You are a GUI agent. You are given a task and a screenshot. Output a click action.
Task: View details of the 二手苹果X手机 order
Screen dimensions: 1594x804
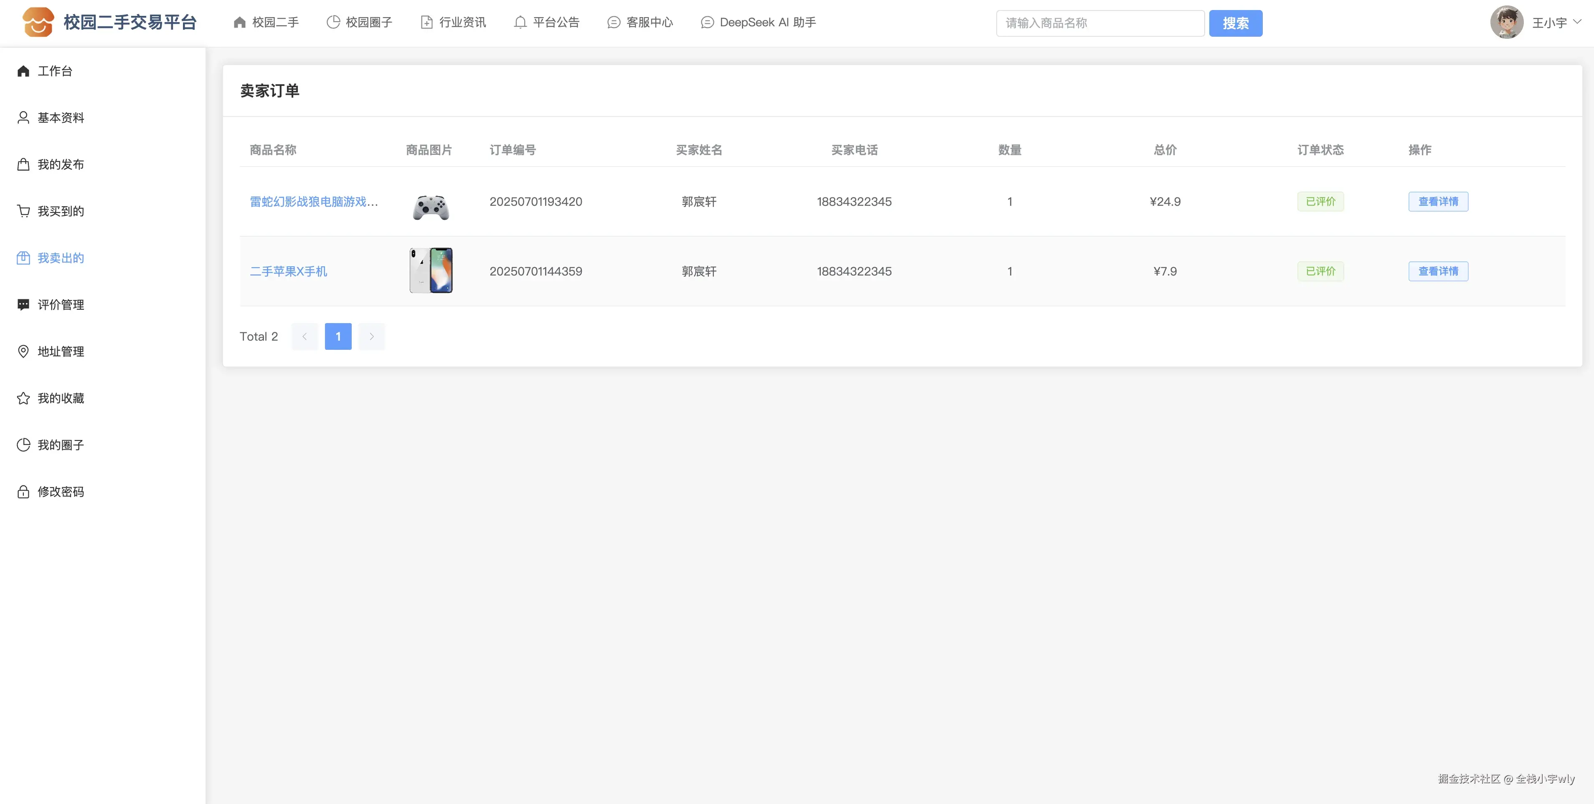1437,271
